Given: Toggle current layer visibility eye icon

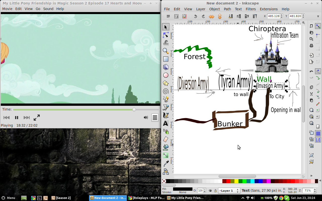Looking at the screenshot, I should click(x=210, y=191).
